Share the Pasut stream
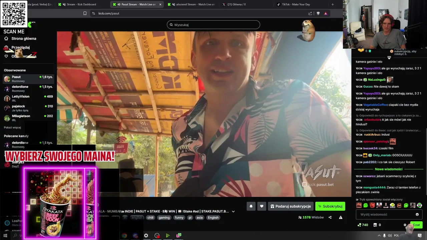 330,217
